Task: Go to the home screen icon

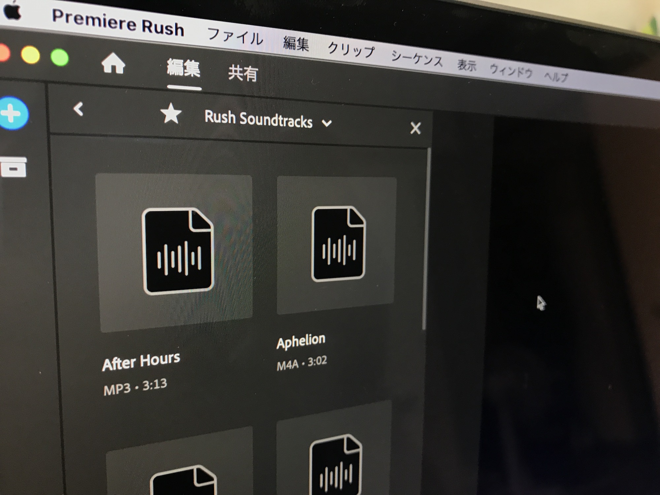Action: (x=113, y=63)
